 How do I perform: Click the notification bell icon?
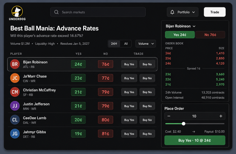point(172,12)
